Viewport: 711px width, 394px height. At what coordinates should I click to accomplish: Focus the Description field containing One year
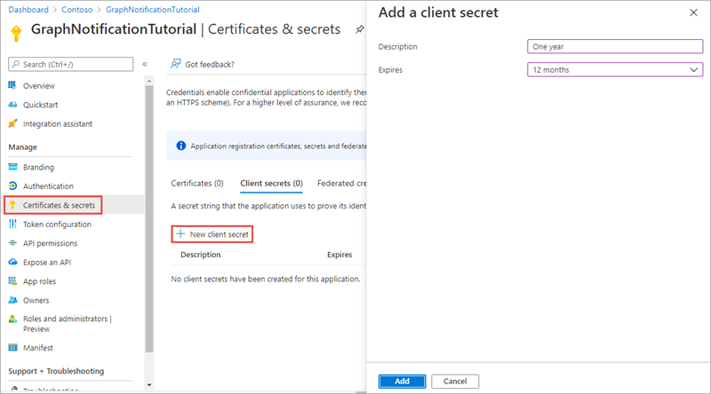click(x=615, y=47)
